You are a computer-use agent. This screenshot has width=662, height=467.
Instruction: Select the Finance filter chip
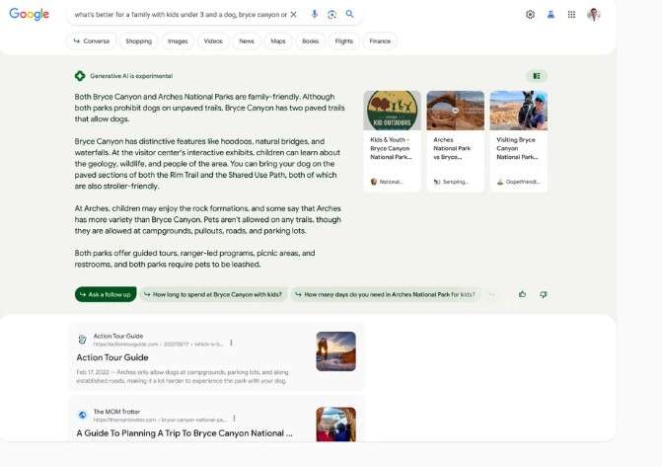pos(380,41)
